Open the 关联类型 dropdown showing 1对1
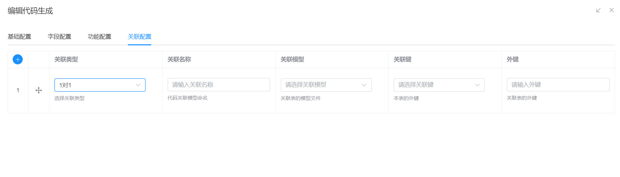 tap(95, 85)
